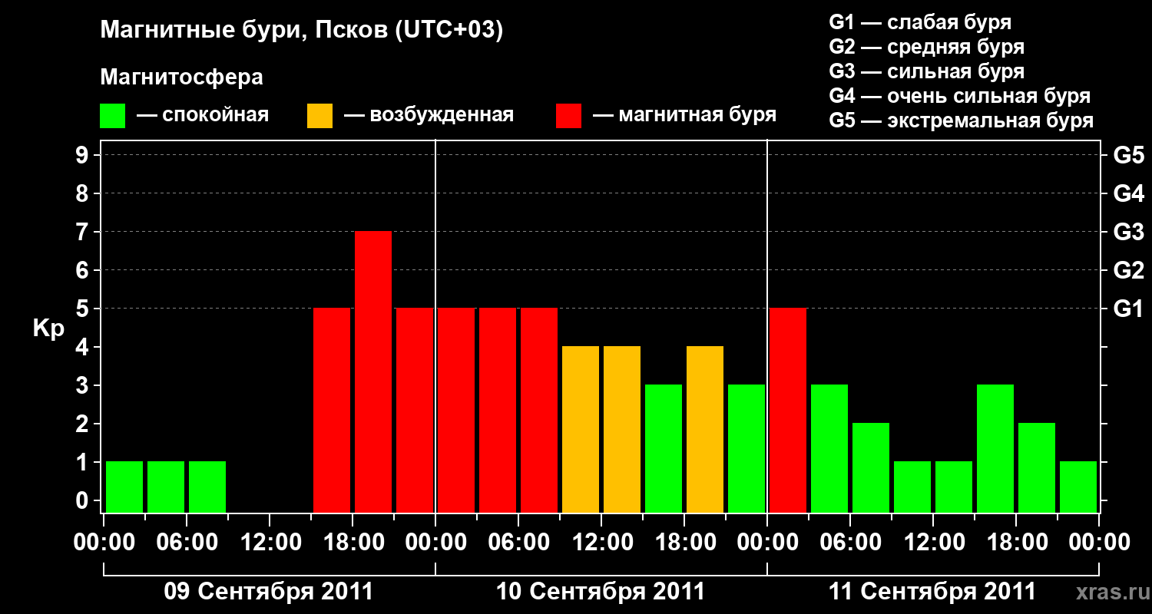The image size is (1152, 614).
Task: Click the '09 Сентября 2011' date label
Action: (x=269, y=592)
